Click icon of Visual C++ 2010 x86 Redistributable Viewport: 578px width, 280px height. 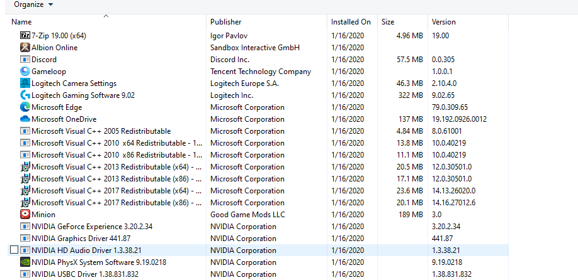[25, 155]
